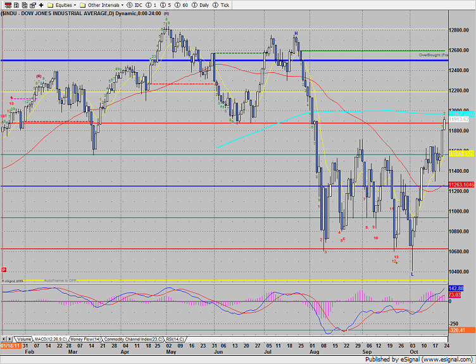The height and width of the screenshot is (364, 476).
Task: Switch to Daily interval
Action: (x=201, y=5)
